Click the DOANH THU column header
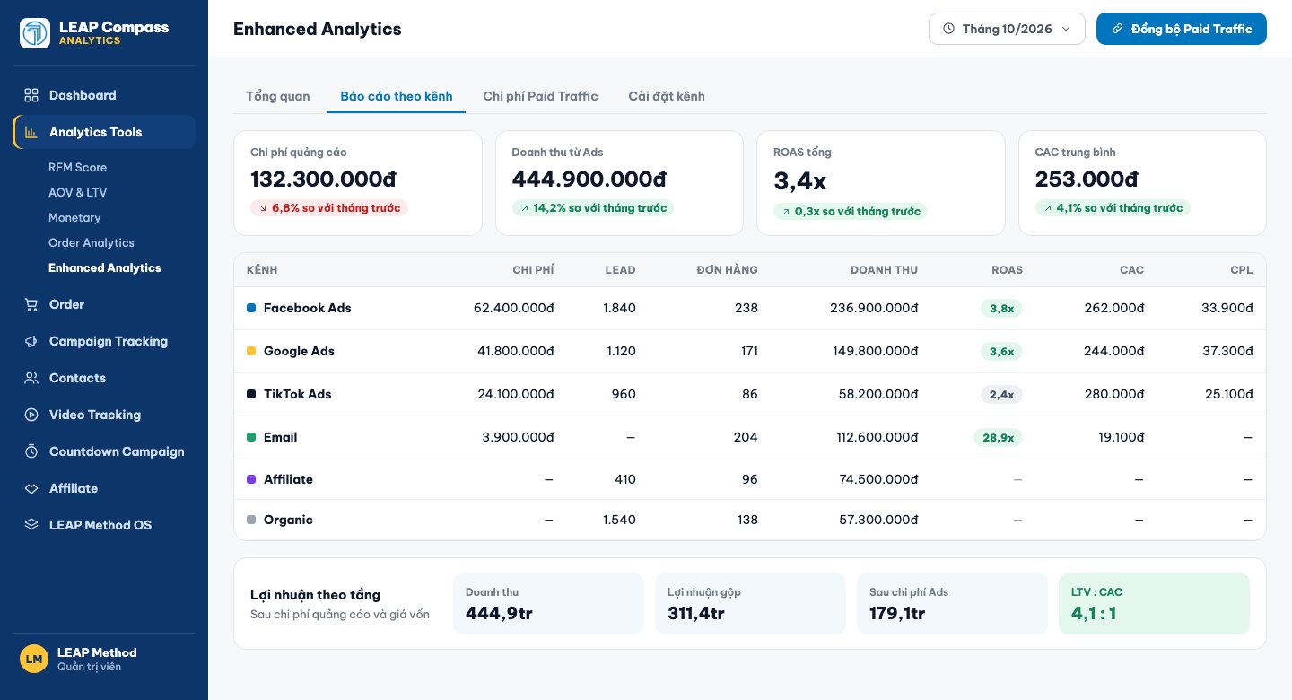 [885, 270]
